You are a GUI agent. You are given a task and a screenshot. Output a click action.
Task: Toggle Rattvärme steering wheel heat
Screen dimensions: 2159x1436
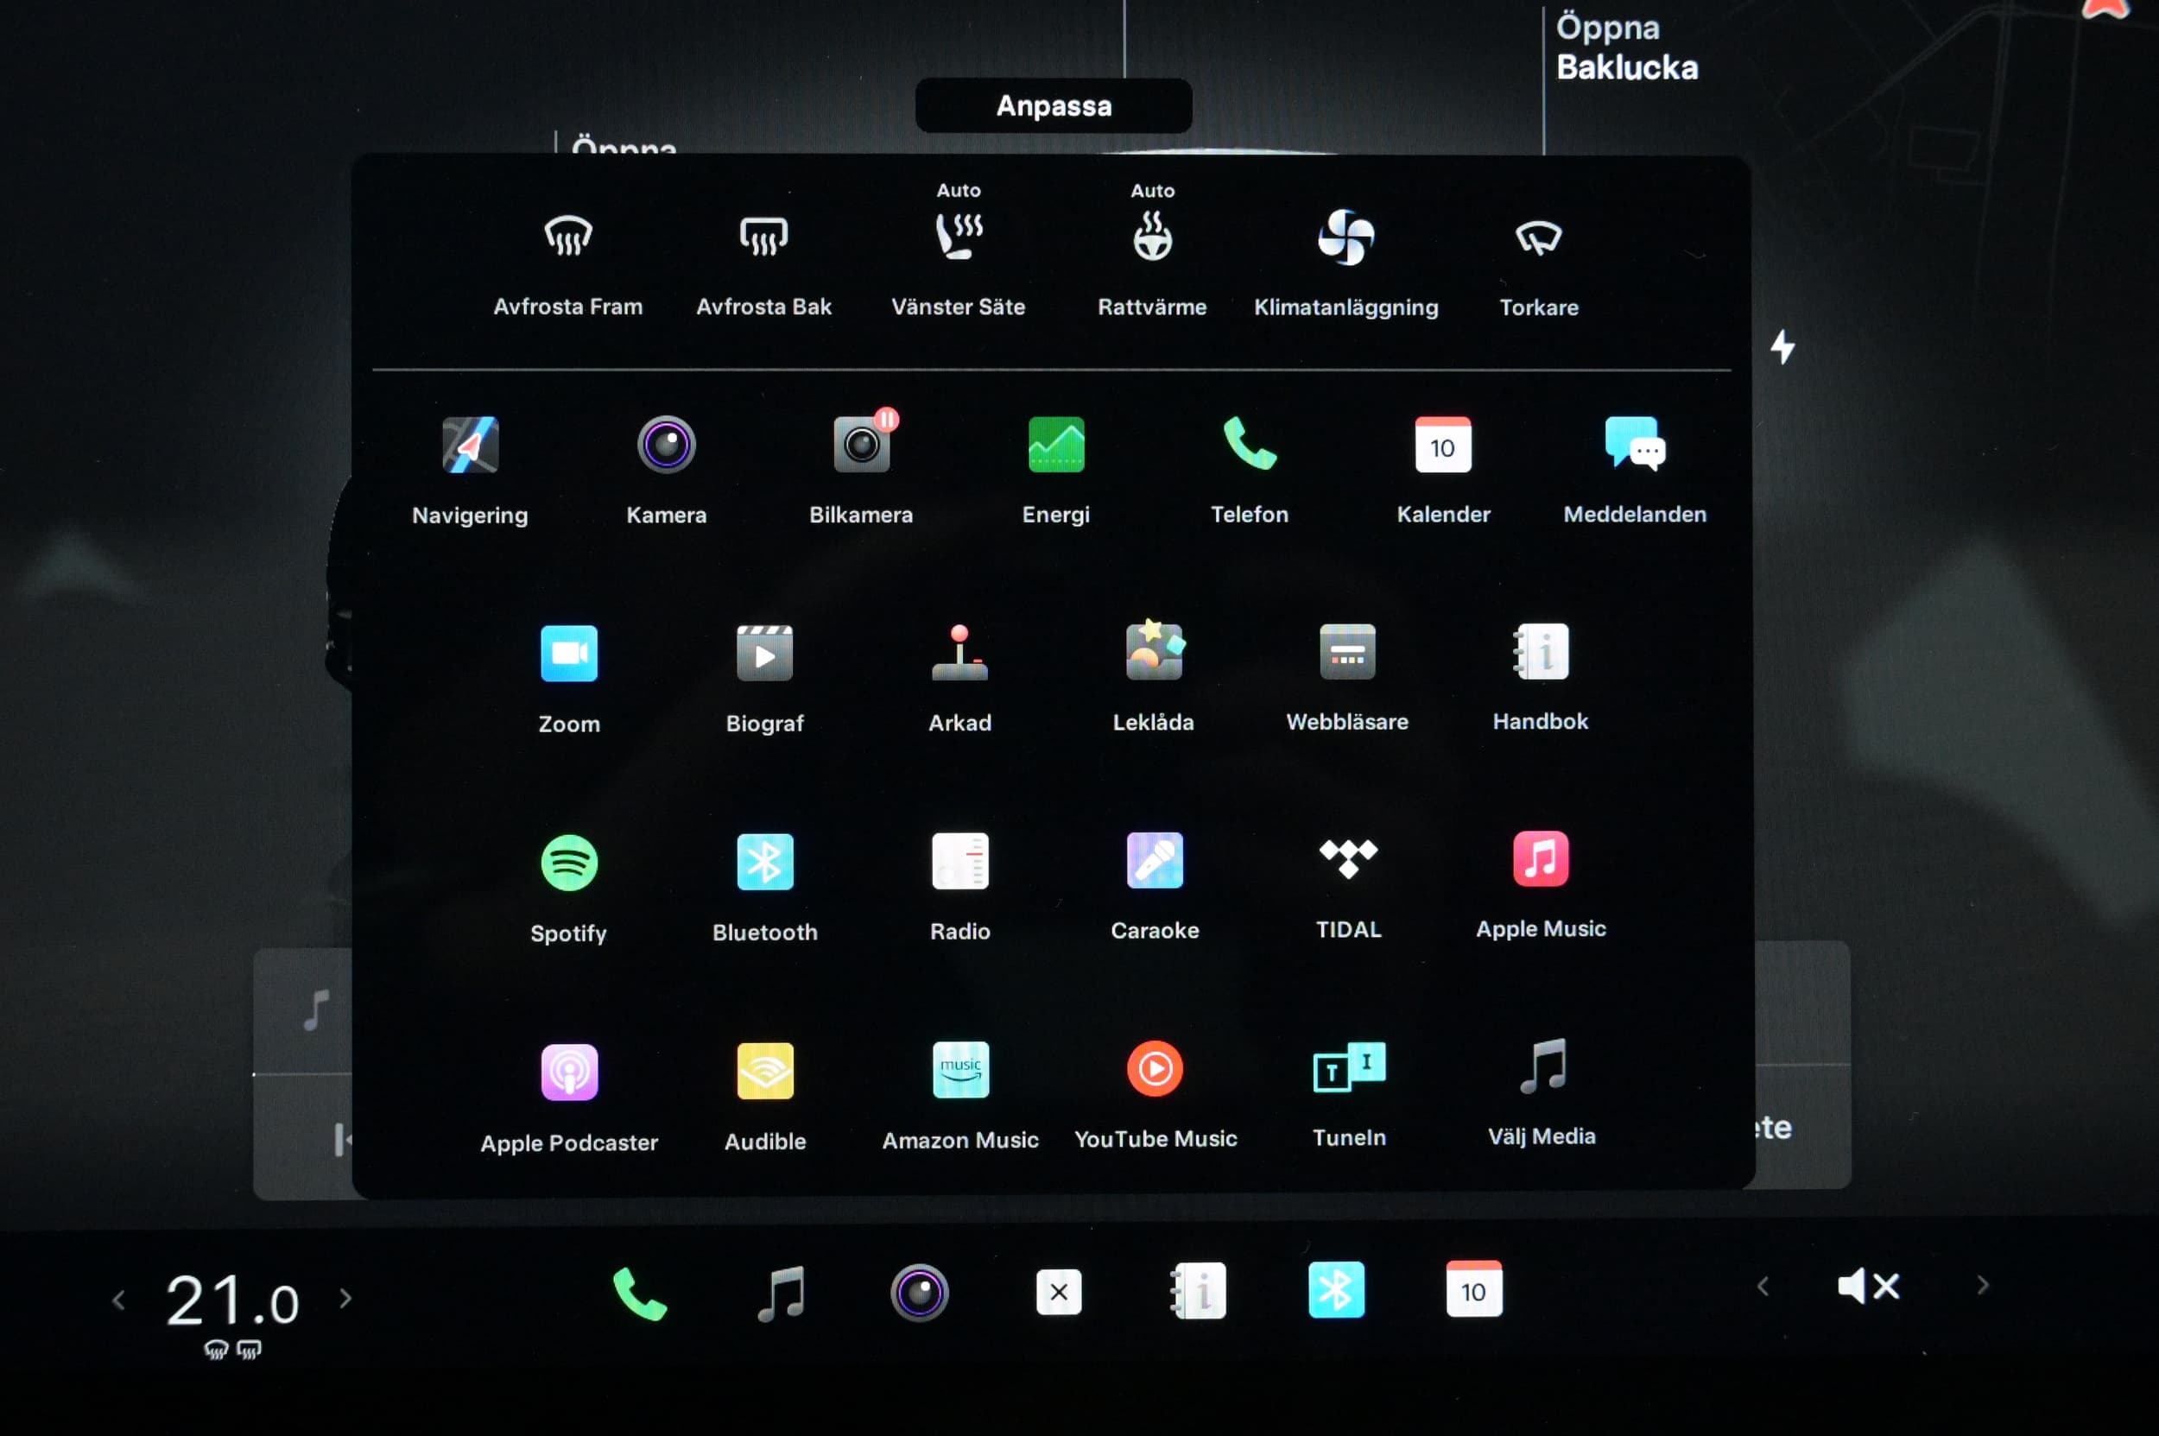[1152, 237]
